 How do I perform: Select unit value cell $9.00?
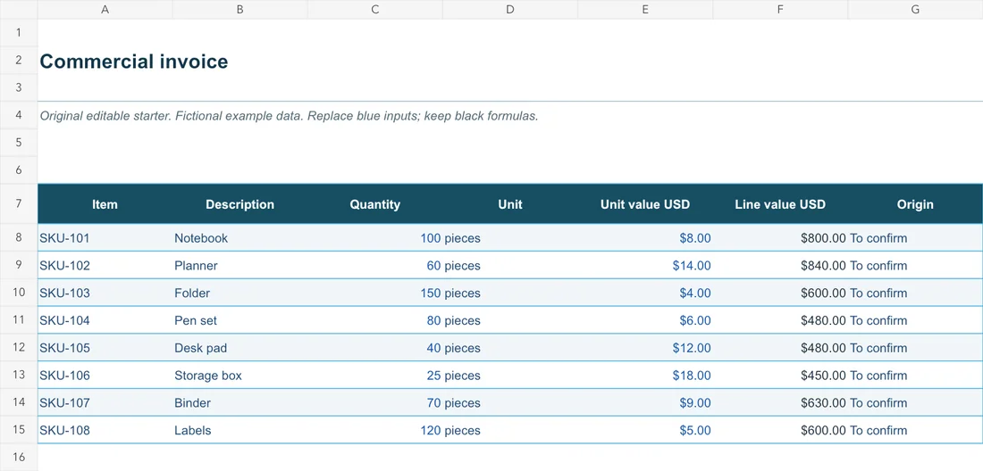click(x=645, y=403)
